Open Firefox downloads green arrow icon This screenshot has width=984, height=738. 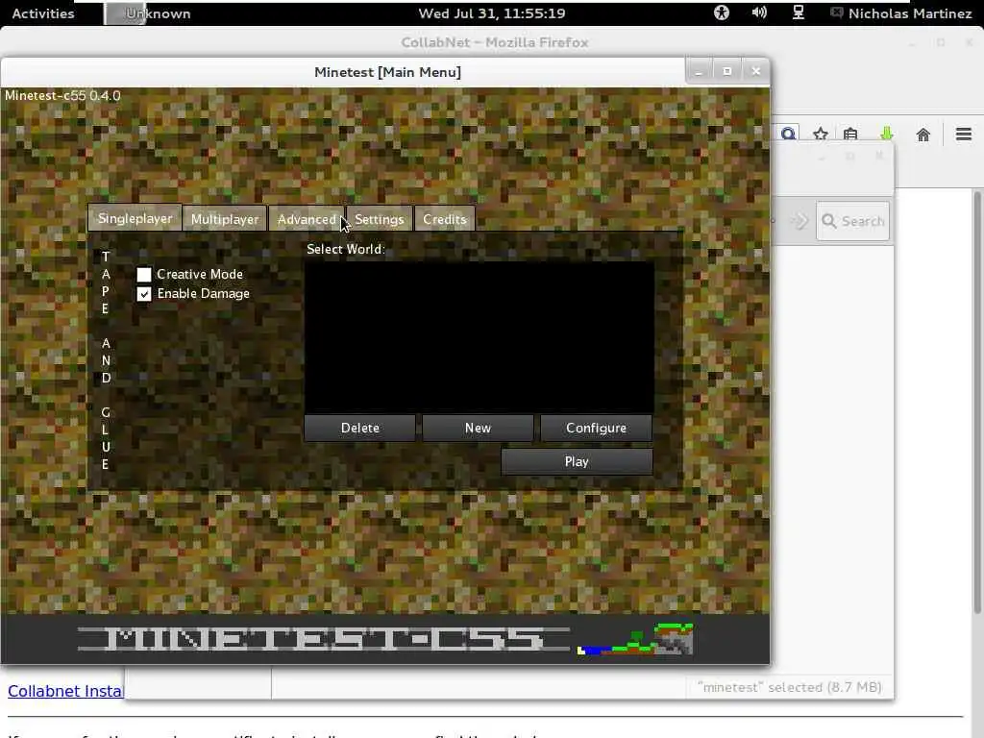887,134
